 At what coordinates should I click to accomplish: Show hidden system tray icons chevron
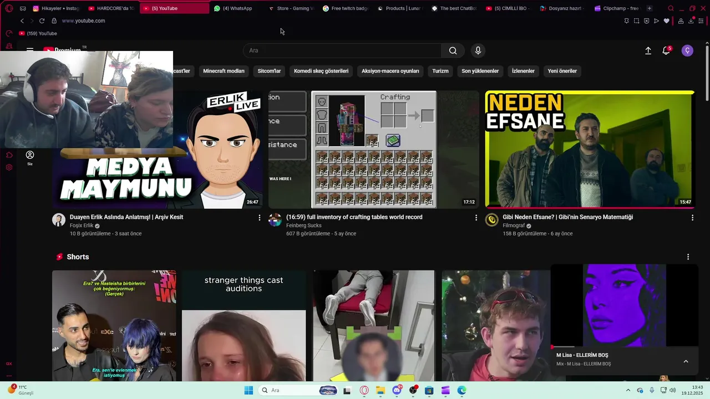(628, 390)
